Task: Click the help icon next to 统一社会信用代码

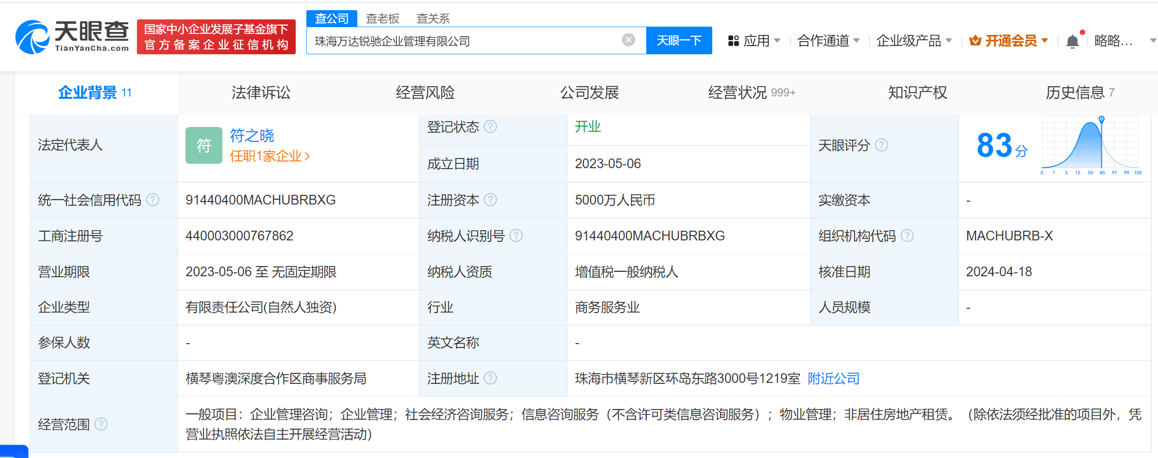Action: click(152, 200)
